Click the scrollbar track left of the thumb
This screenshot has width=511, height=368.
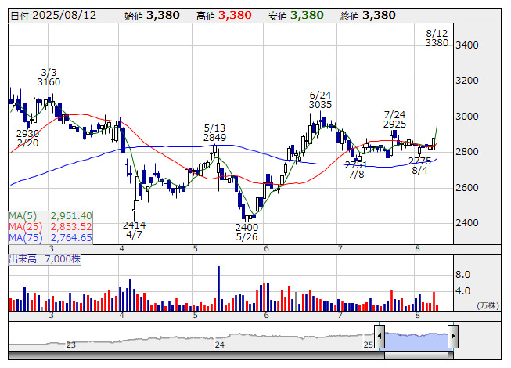click(x=196, y=355)
